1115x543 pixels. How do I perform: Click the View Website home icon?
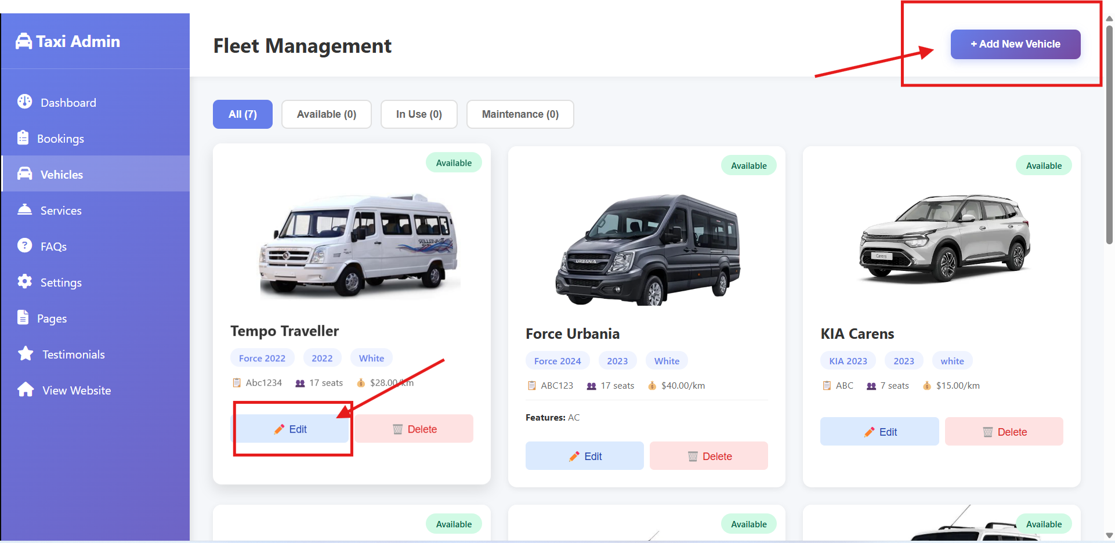(26, 389)
